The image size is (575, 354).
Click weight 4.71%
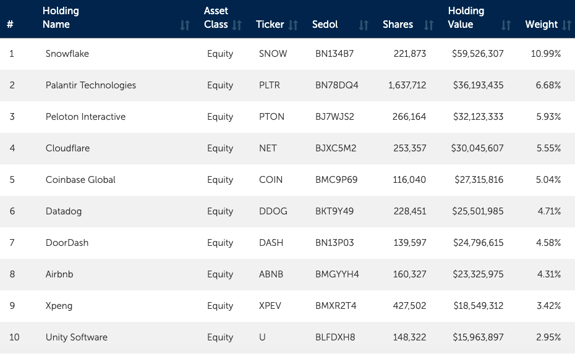coord(549,211)
